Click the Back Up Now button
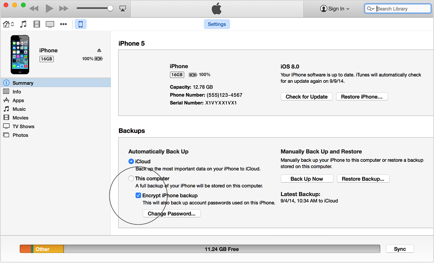 click(307, 179)
